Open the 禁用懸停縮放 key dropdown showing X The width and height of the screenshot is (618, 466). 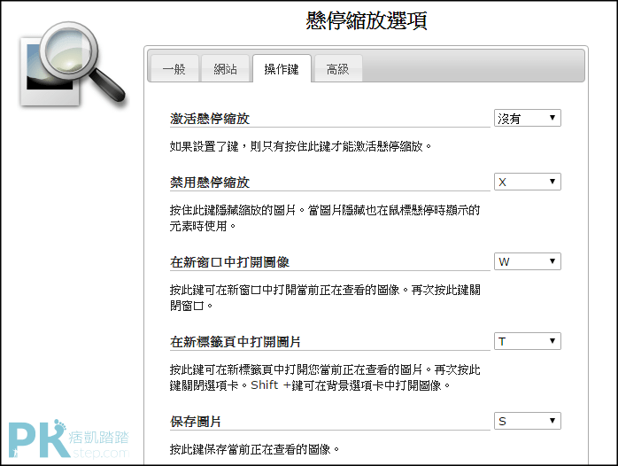[x=528, y=182]
